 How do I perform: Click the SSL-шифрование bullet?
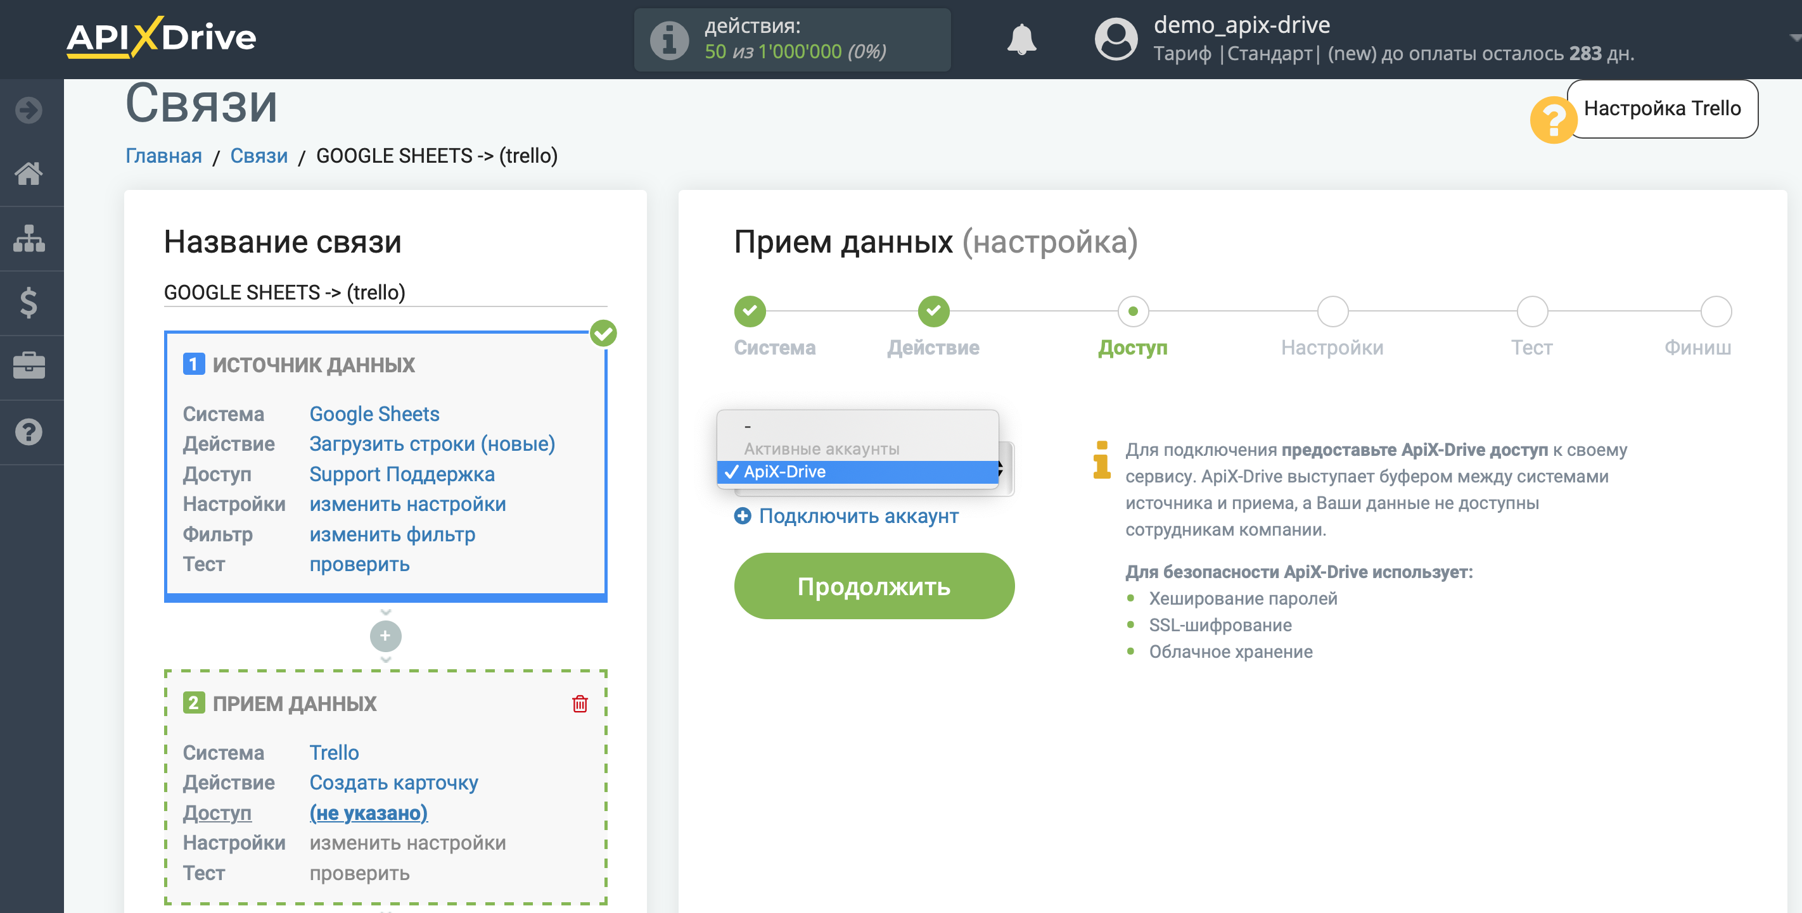1220,625
